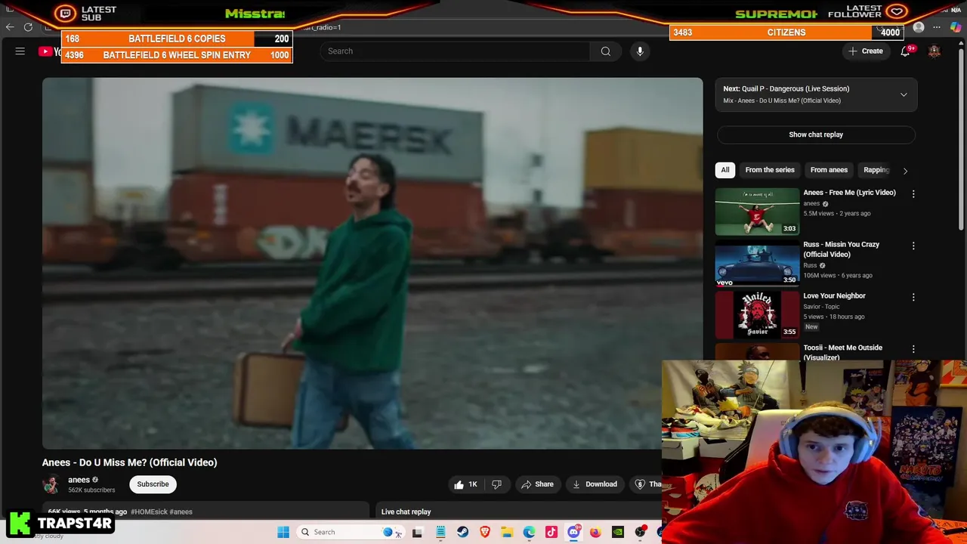The height and width of the screenshot is (544, 967).
Task: Open Anees Free Me thumbnail
Action: click(x=757, y=212)
